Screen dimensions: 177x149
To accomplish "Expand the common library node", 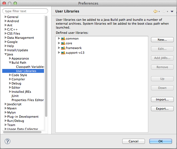I will tap(59, 38).
